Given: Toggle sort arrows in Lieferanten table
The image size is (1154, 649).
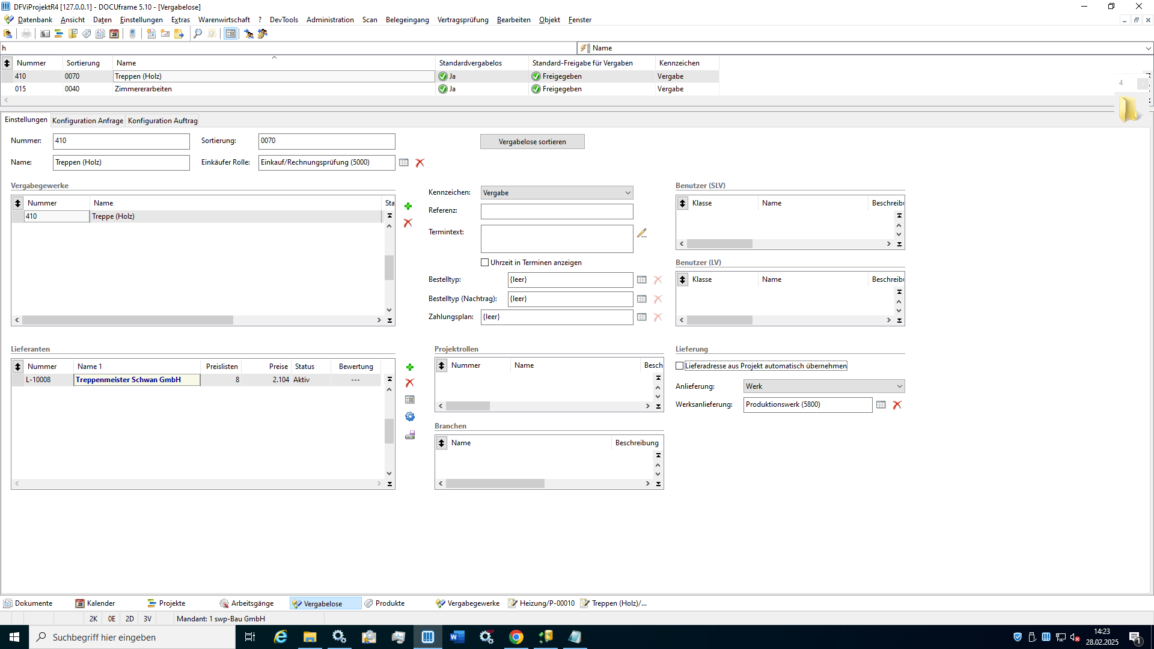Looking at the screenshot, I should coord(18,367).
